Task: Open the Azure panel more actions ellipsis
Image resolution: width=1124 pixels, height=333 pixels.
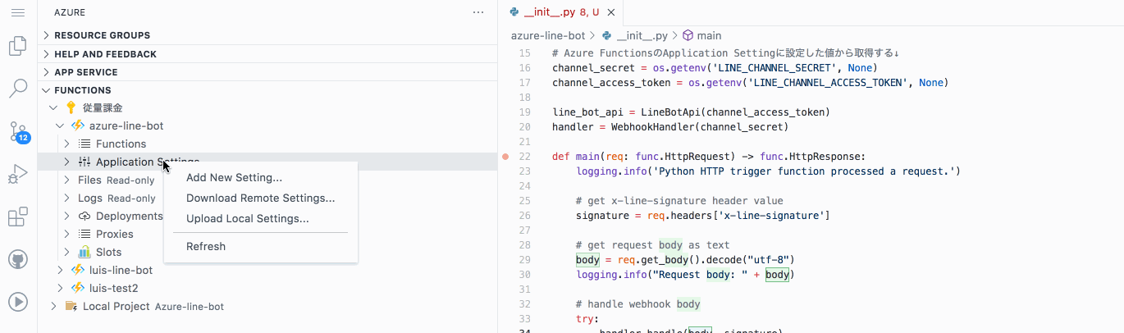Action: pos(478,12)
